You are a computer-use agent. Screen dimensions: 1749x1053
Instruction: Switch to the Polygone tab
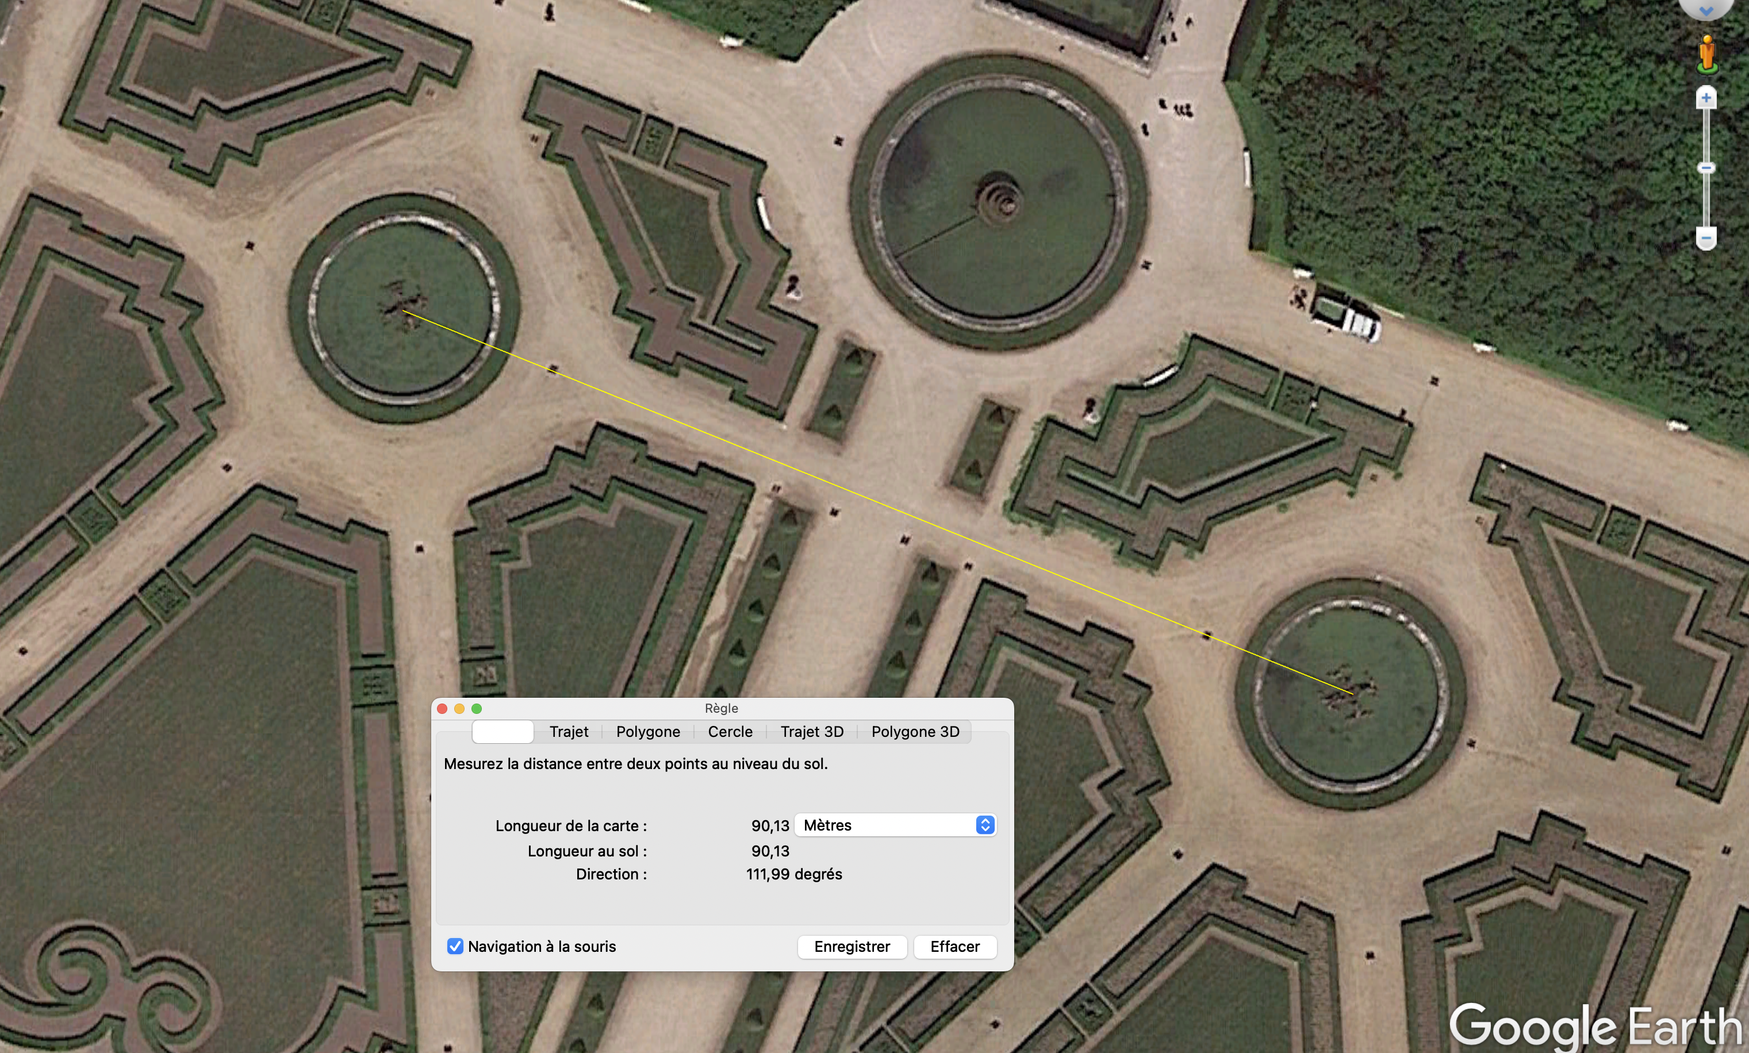coord(648,732)
